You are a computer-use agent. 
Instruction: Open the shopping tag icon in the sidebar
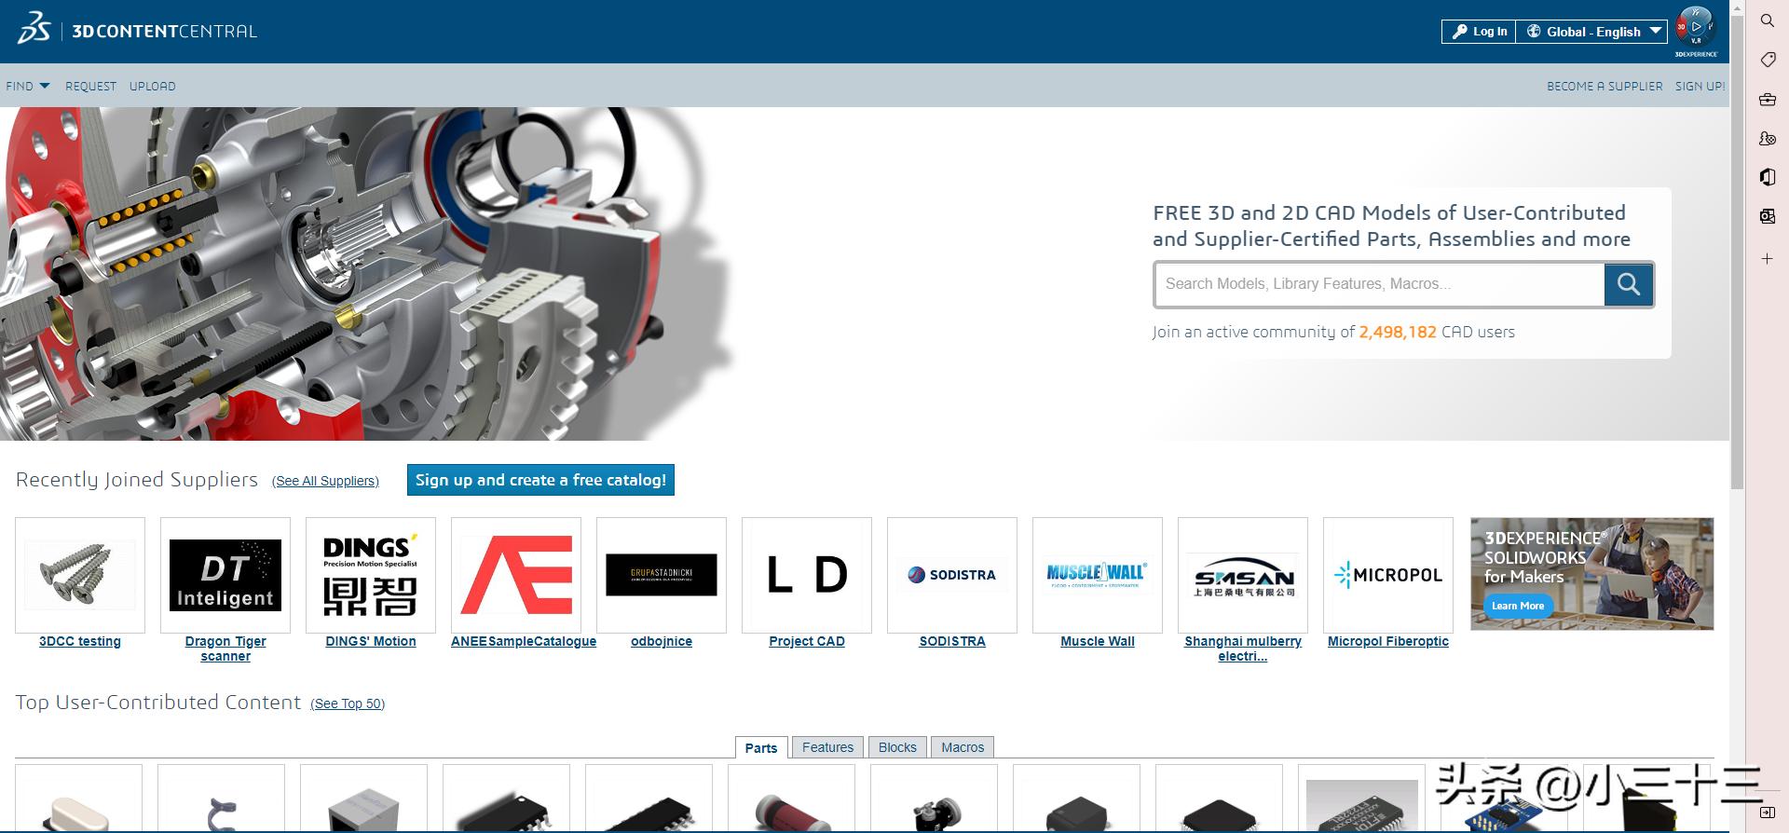[x=1767, y=60]
